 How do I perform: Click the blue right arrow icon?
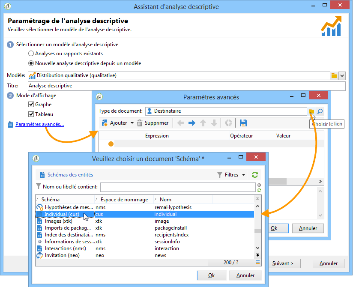point(191,123)
